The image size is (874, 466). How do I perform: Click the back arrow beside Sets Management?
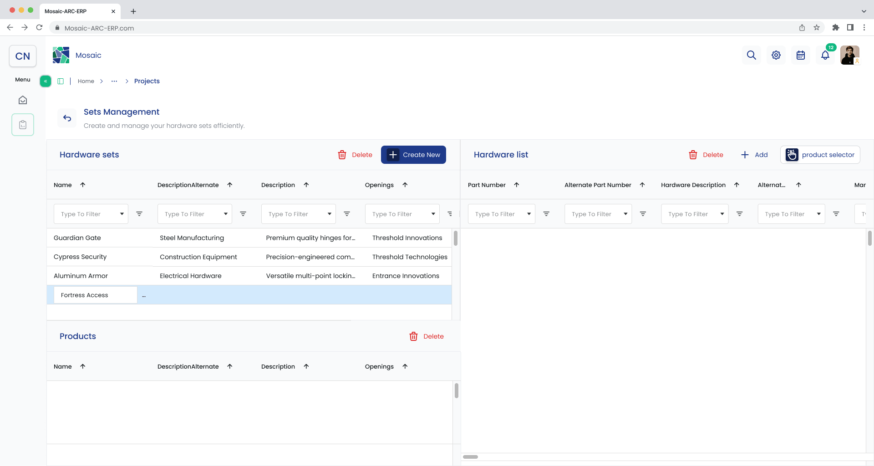point(67,118)
